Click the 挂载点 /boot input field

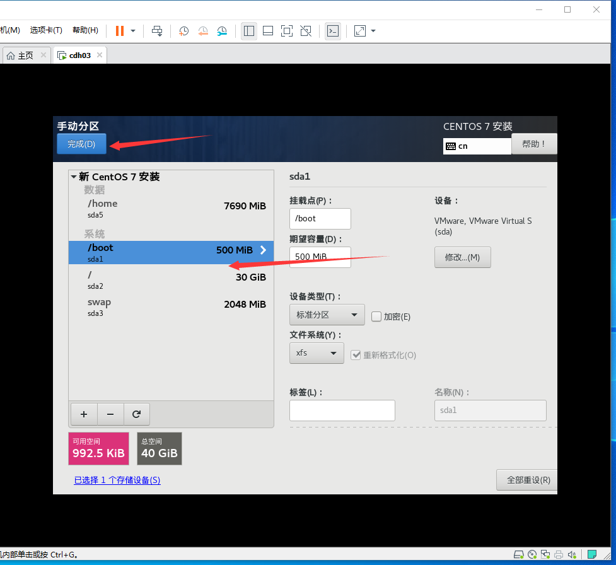[320, 218]
